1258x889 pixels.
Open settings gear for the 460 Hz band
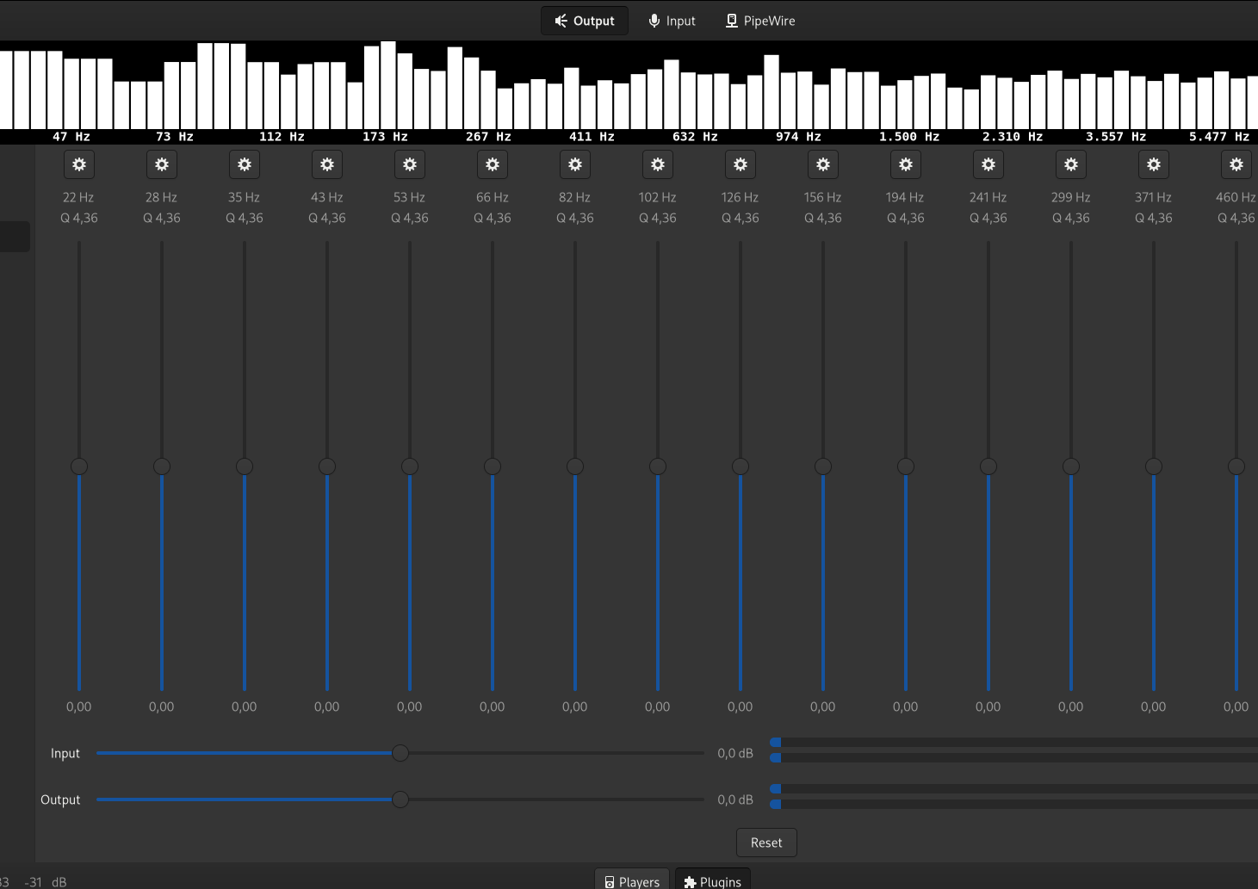pyautogui.click(x=1236, y=164)
